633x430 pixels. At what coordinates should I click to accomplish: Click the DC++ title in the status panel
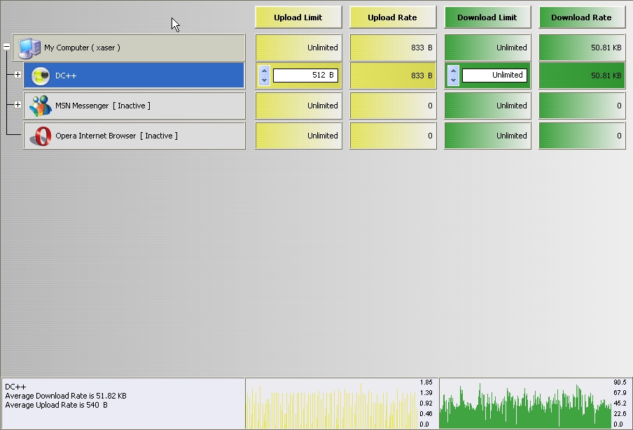click(x=15, y=387)
